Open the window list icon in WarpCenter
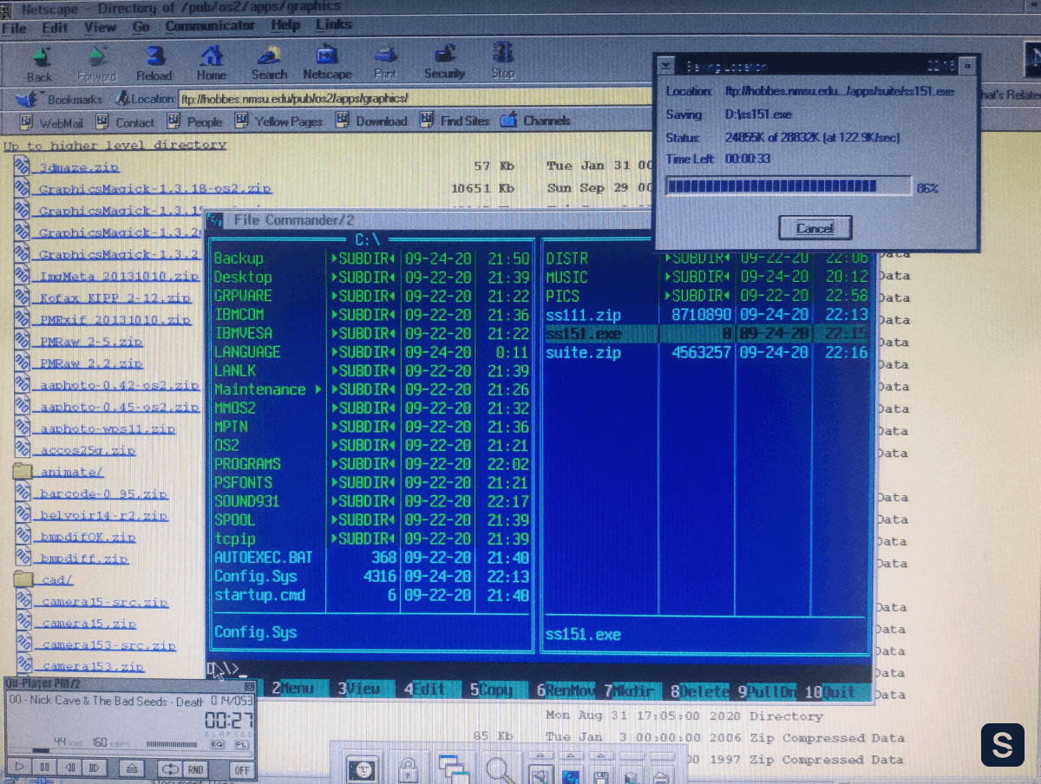This screenshot has height=784, width=1041. [454, 768]
